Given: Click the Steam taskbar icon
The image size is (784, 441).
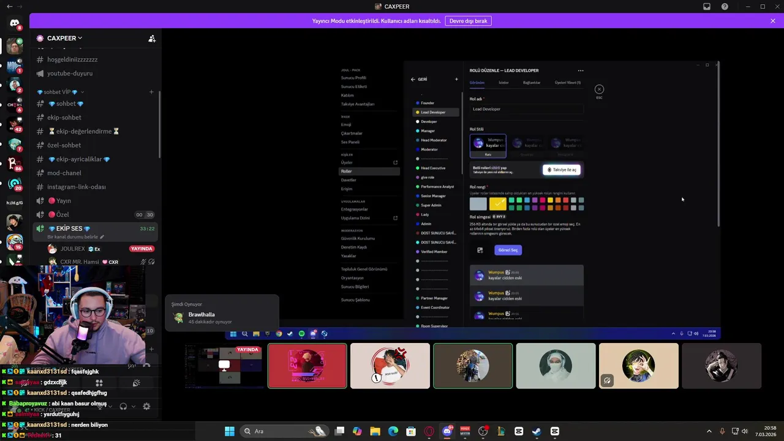Looking at the screenshot, I should (x=537, y=431).
